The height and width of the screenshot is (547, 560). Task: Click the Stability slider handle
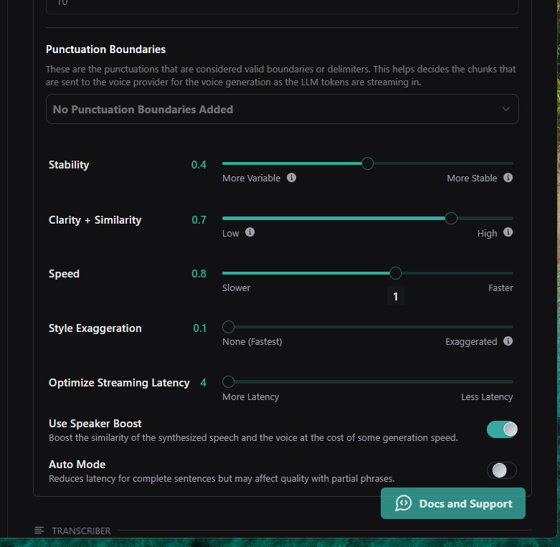coord(368,163)
